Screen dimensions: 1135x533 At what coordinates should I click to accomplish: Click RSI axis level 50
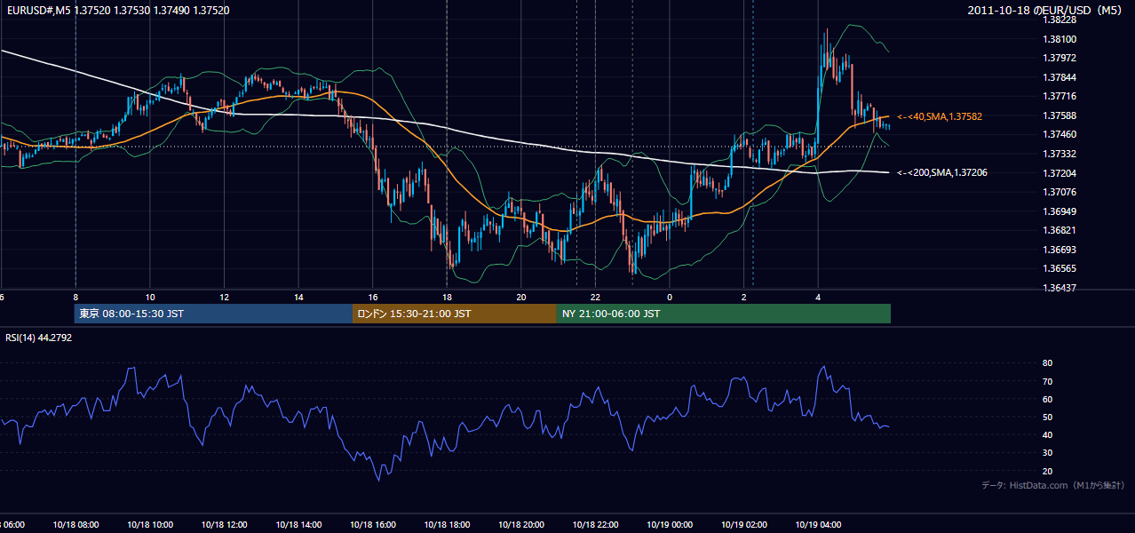(x=1047, y=417)
